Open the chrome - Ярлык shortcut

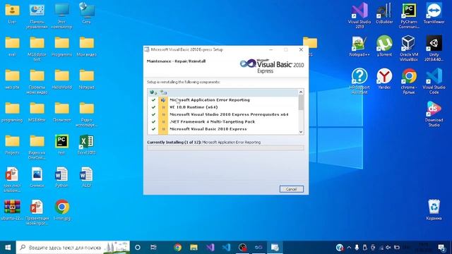coord(409,81)
